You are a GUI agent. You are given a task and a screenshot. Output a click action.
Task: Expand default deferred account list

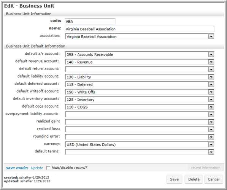pyautogui.click(x=211, y=84)
